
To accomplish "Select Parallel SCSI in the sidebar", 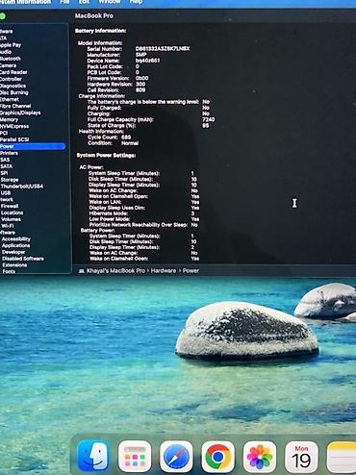I will (14, 139).
